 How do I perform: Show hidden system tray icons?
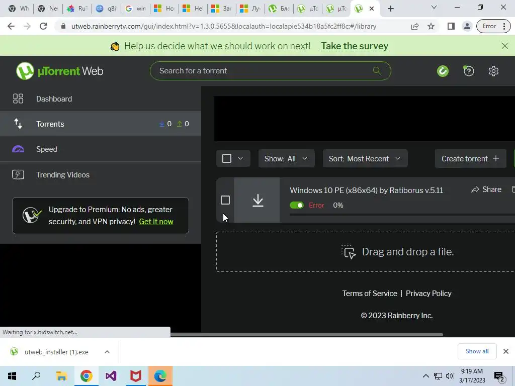click(x=425, y=376)
